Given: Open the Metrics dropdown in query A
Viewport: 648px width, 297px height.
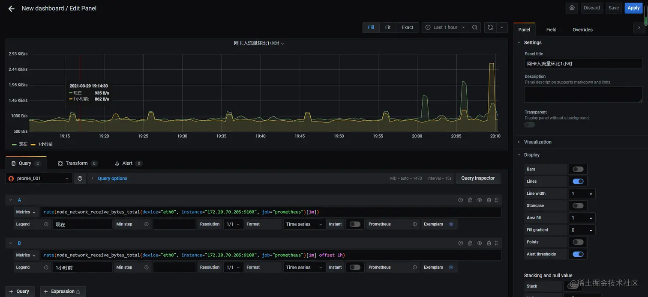Looking at the screenshot, I should pyautogui.click(x=26, y=212).
